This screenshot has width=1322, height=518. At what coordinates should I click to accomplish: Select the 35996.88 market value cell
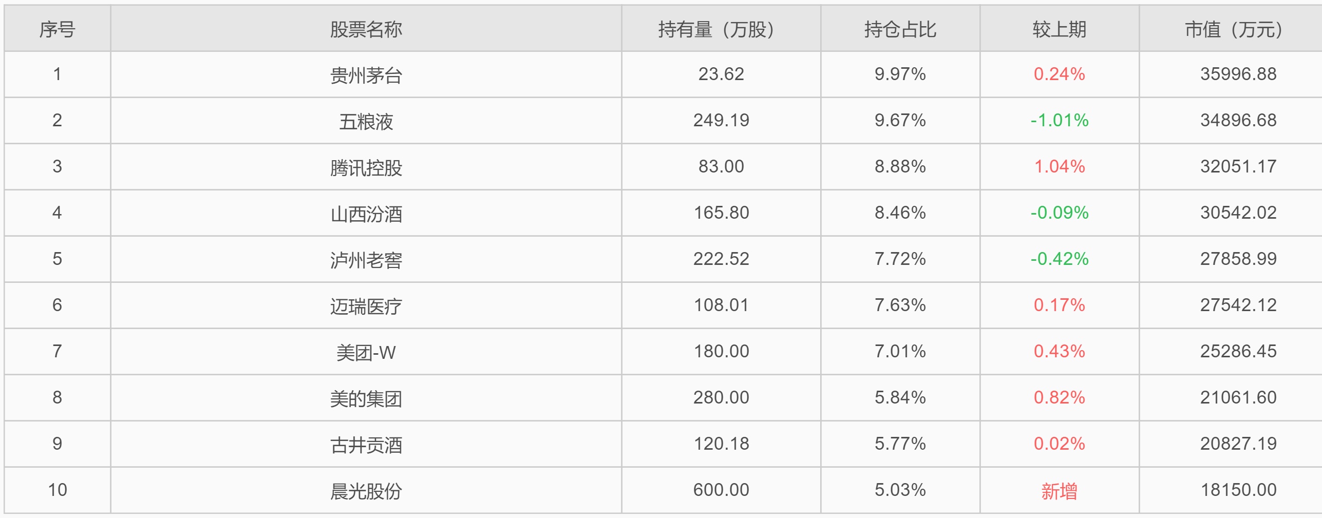tap(1238, 74)
